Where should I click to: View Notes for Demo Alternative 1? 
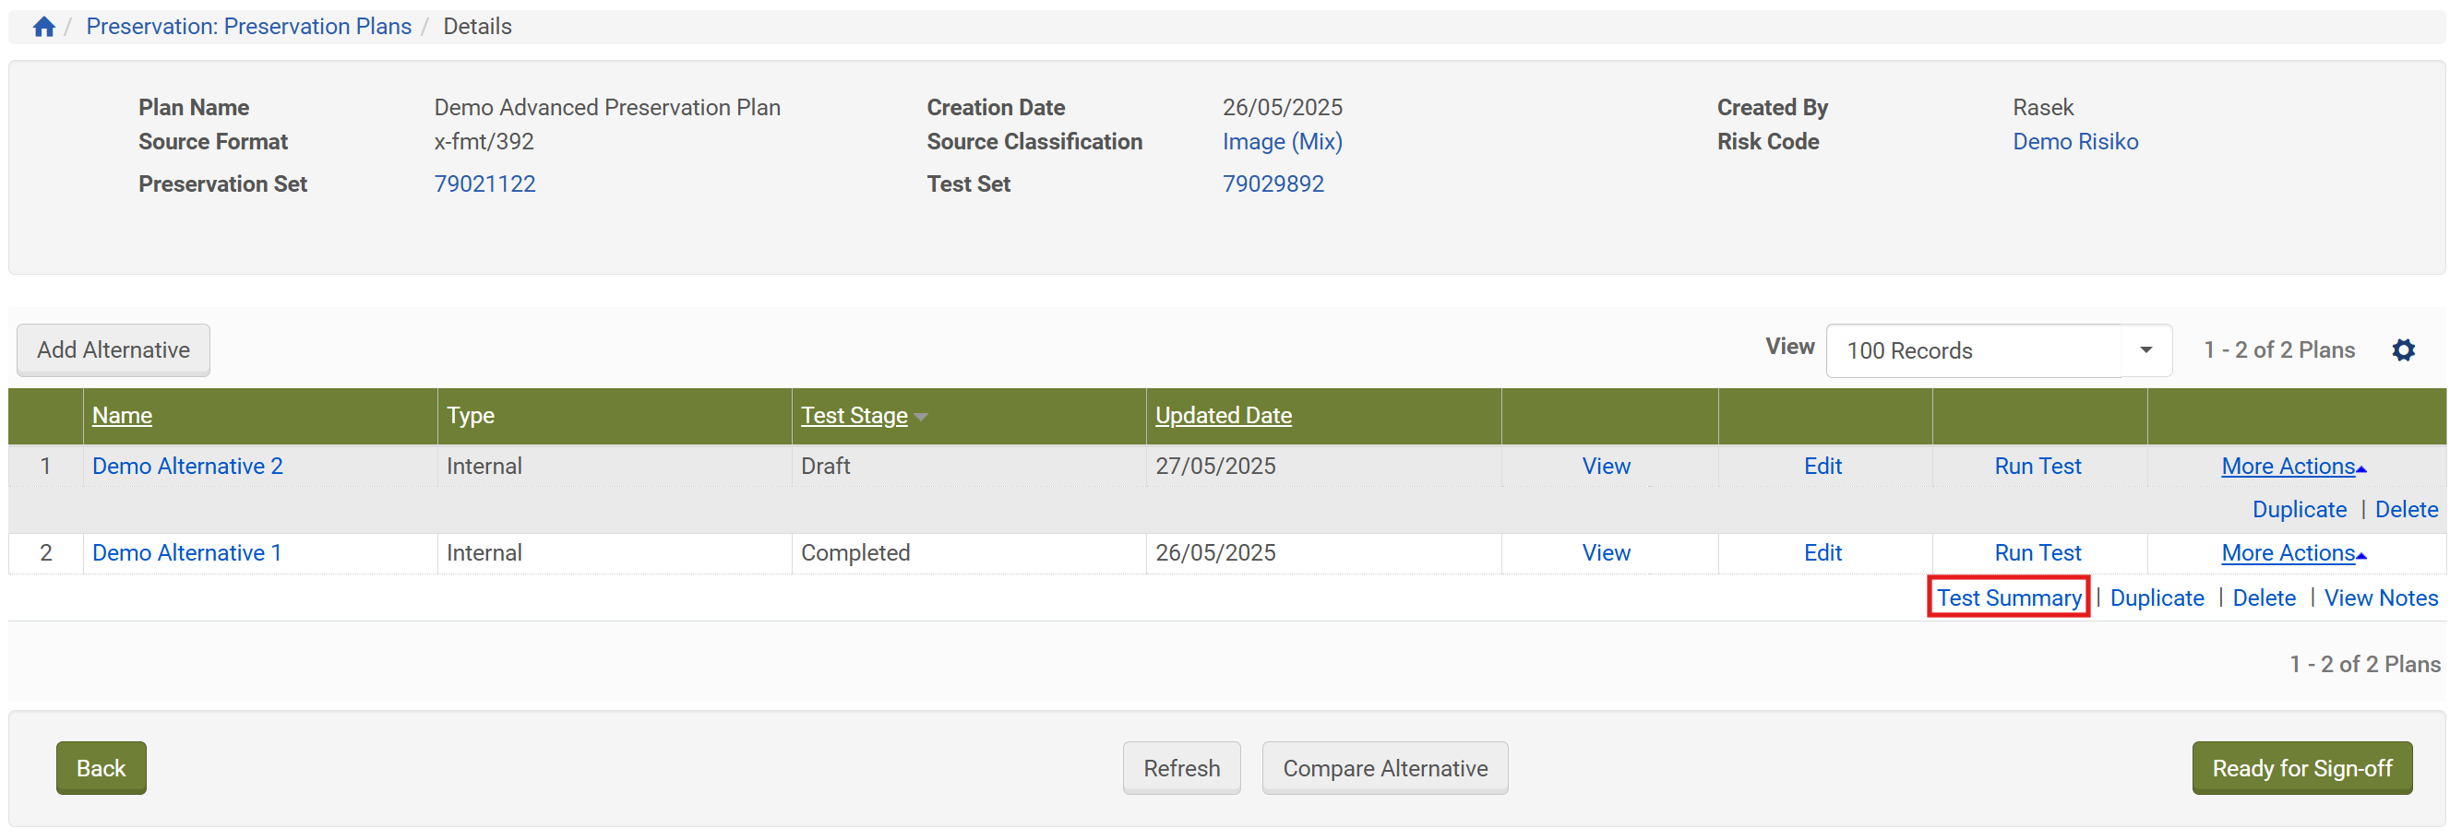point(2380,598)
